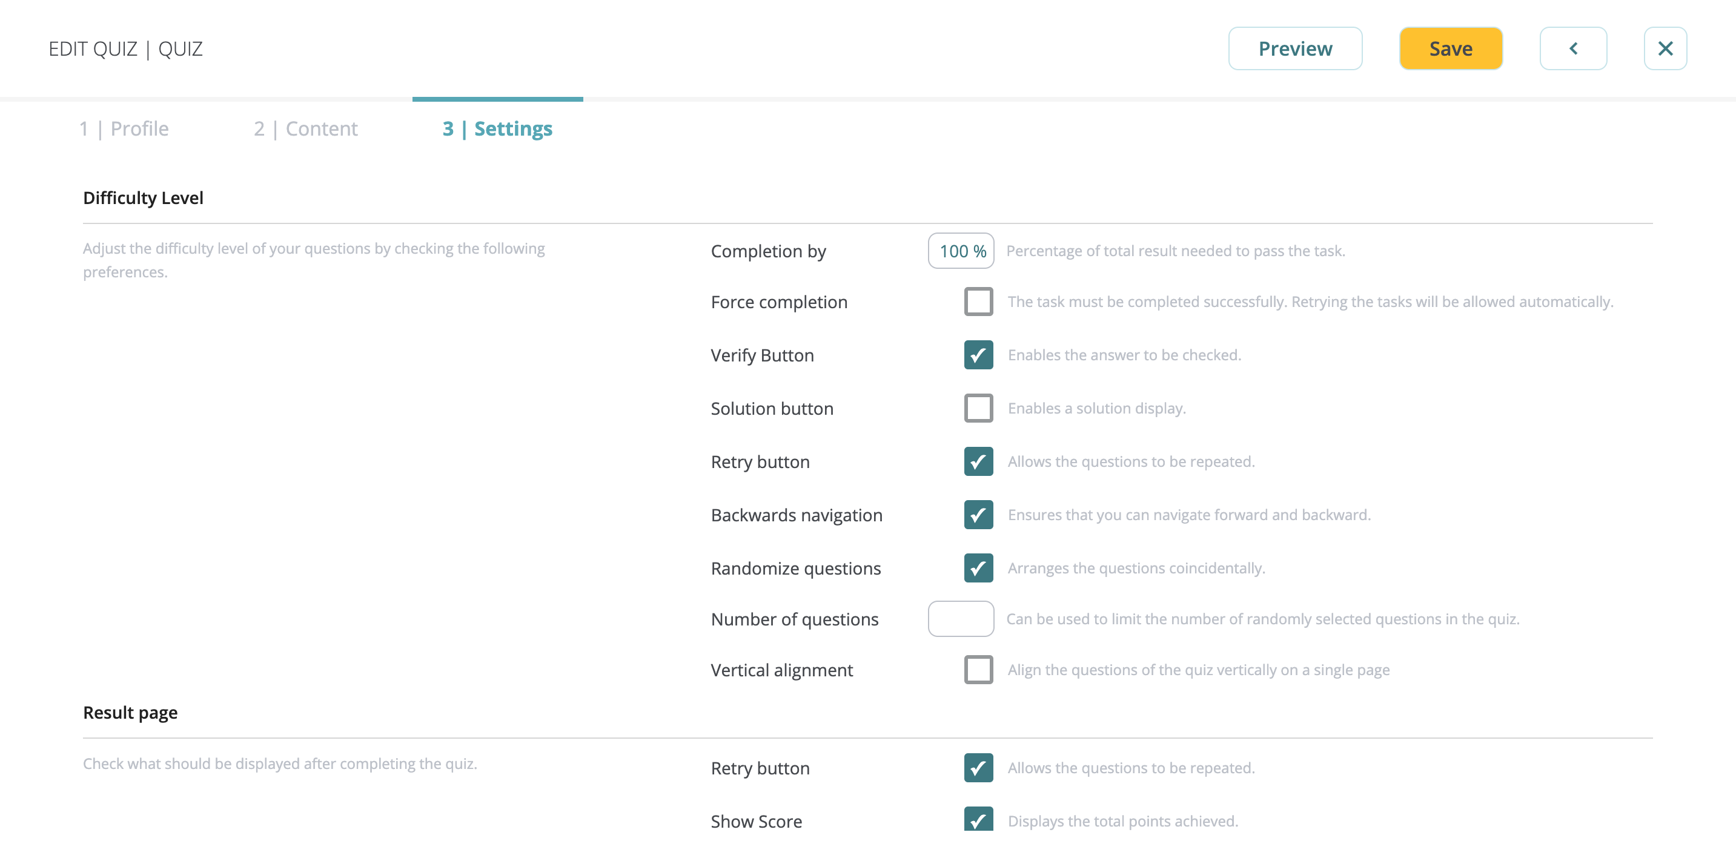Toggle the Show Score checkbox

click(978, 820)
